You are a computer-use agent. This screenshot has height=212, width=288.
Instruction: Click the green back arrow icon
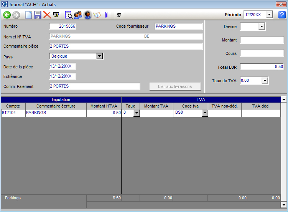[7, 15]
